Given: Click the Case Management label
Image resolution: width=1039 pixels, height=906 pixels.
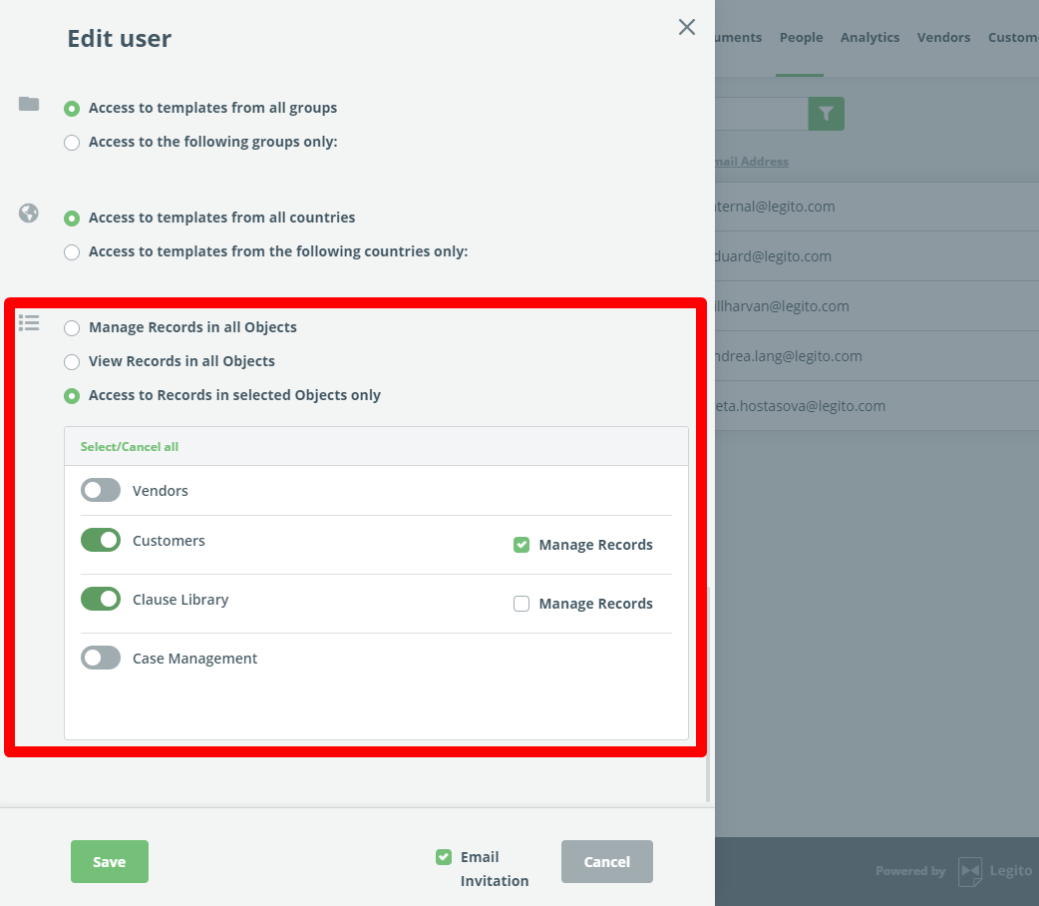Looking at the screenshot, I should 194,659.
